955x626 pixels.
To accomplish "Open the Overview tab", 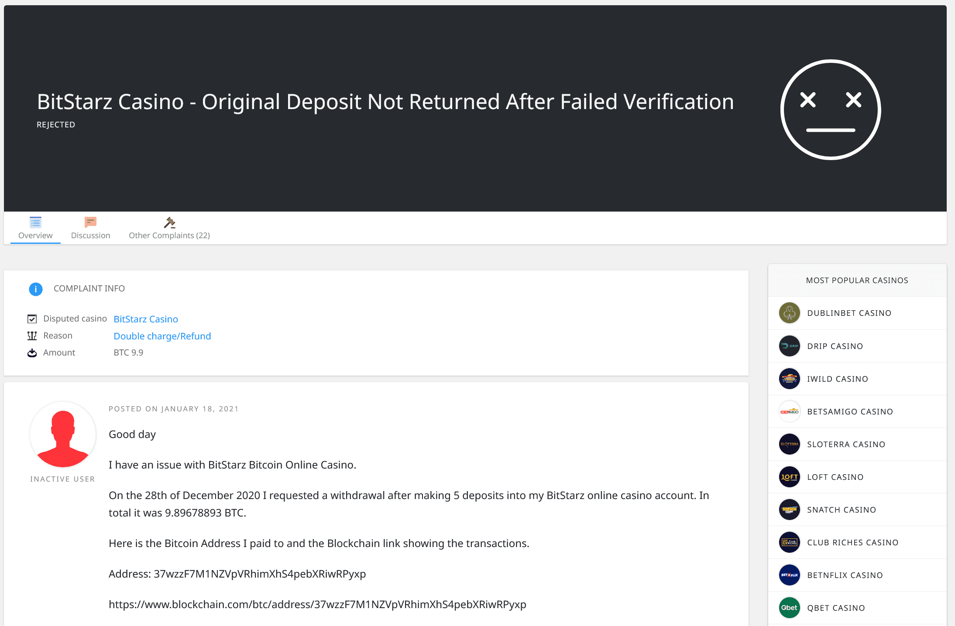I will pyautogui.click(x=35, y=228).
